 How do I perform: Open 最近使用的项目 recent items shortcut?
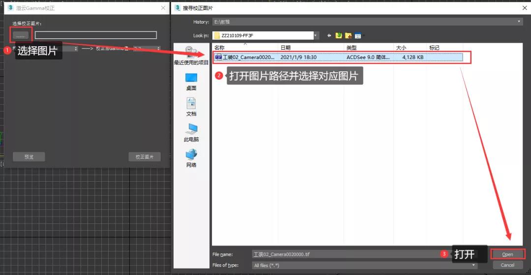[x=191, y=55]
